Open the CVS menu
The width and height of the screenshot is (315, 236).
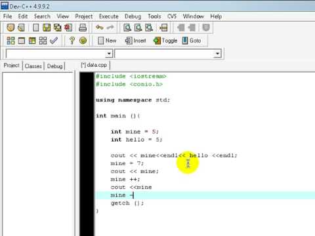172,16
